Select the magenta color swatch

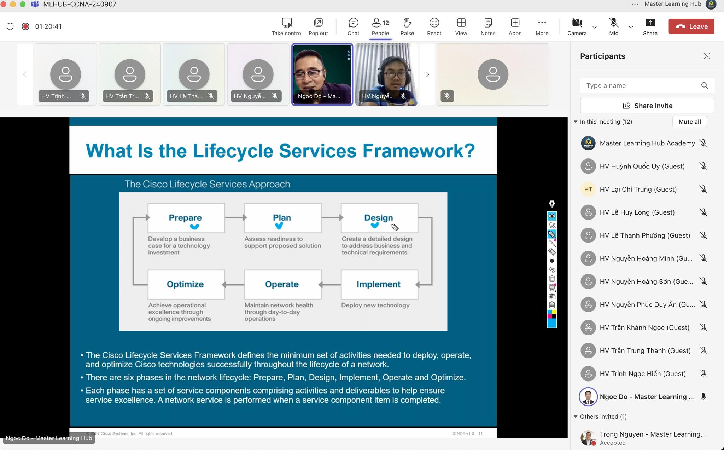point(550,316)
